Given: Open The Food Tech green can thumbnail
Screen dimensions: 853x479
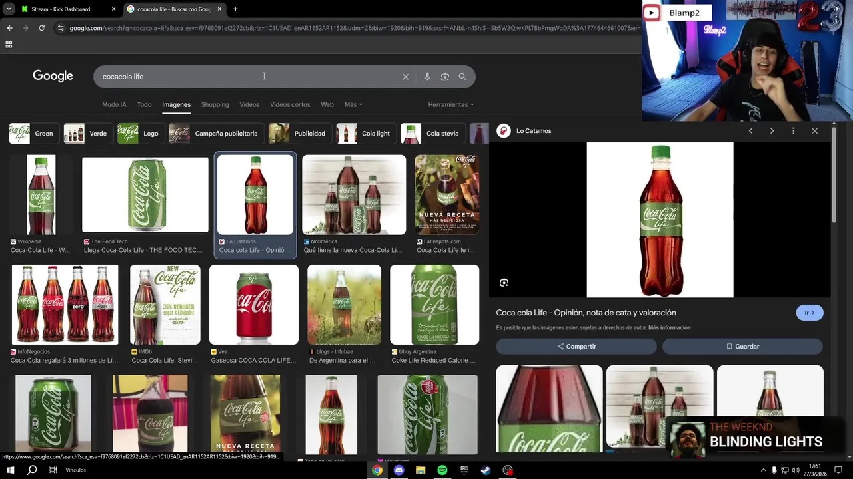Looking at the screenshot, I should [x=145, y=194].
